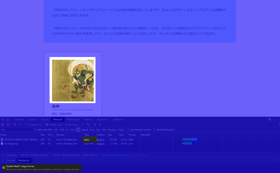This screenshot has width=280, height=173.
Task: Filter requests by CSS
Action: click(x=72, y=130)
